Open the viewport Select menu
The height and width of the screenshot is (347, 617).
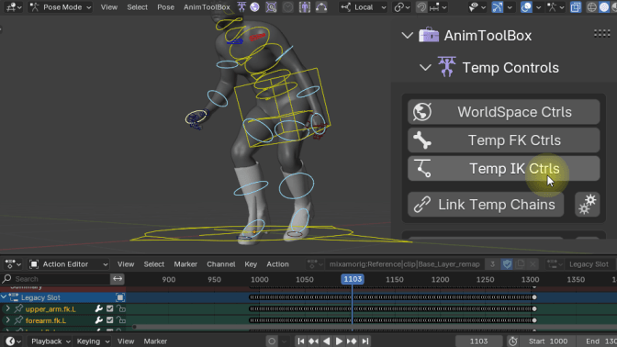pos(137,7)
